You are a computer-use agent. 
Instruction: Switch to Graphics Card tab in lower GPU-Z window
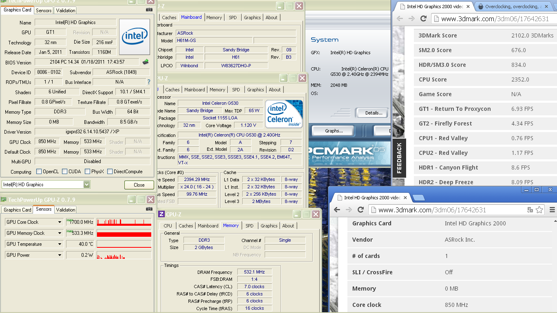[18, 210]
